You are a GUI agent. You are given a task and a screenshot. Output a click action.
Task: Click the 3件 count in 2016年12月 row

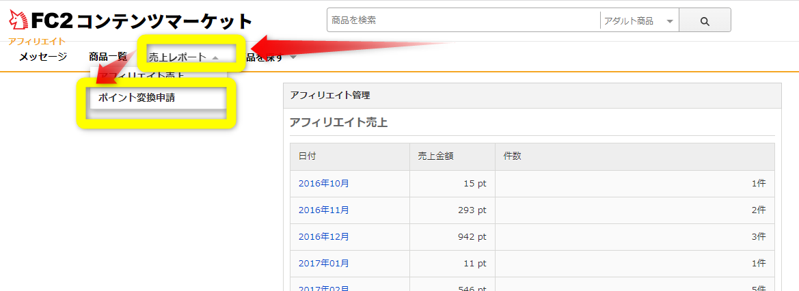[x=758, y=236]
